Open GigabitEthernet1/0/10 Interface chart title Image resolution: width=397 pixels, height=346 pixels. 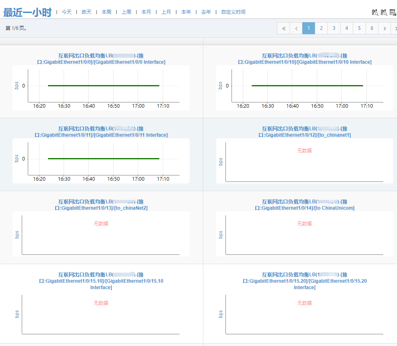click(x=304, y=59)
